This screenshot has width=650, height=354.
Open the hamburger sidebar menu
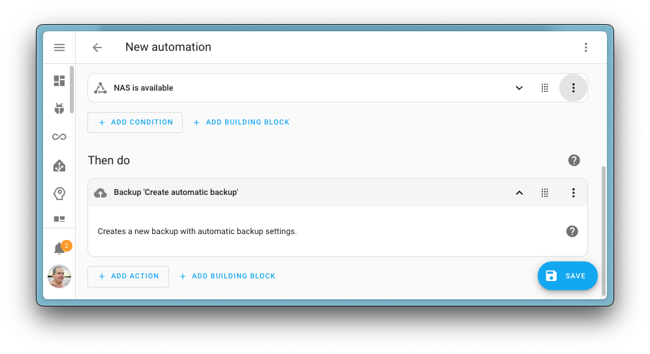click(x=59, y=48)
